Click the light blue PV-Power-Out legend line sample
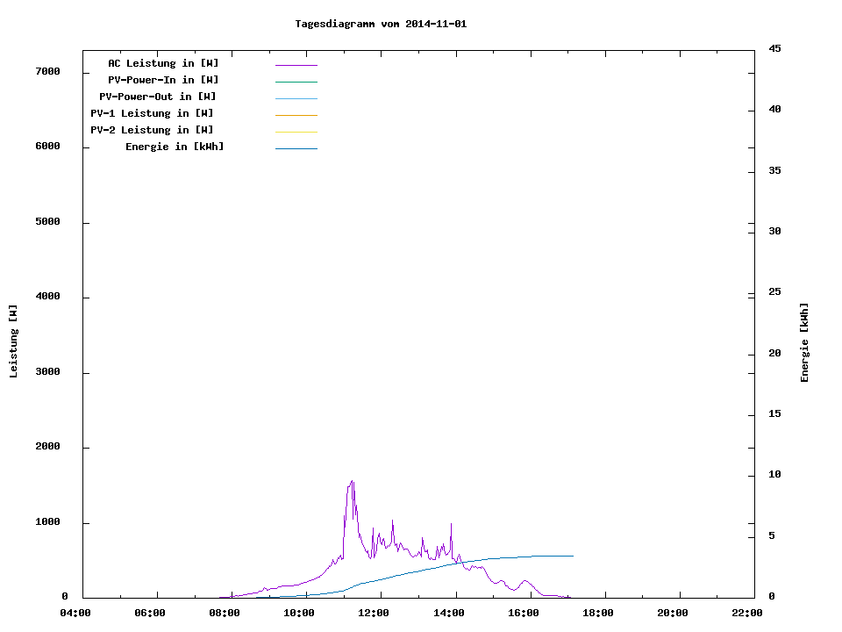Viewport: 842px width, 632px height. click(296, 98)
